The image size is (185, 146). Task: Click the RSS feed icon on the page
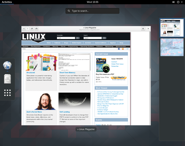(123, 49)
